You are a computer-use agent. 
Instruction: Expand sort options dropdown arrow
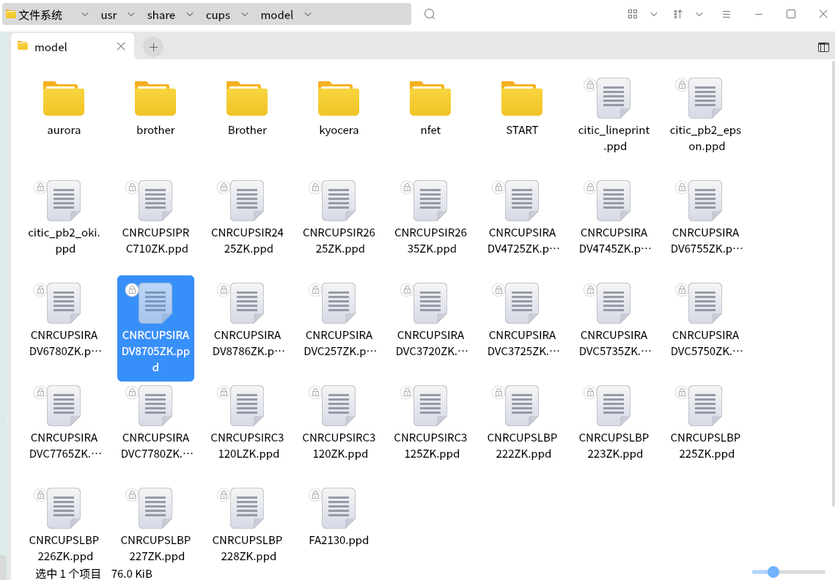(699, 15)
